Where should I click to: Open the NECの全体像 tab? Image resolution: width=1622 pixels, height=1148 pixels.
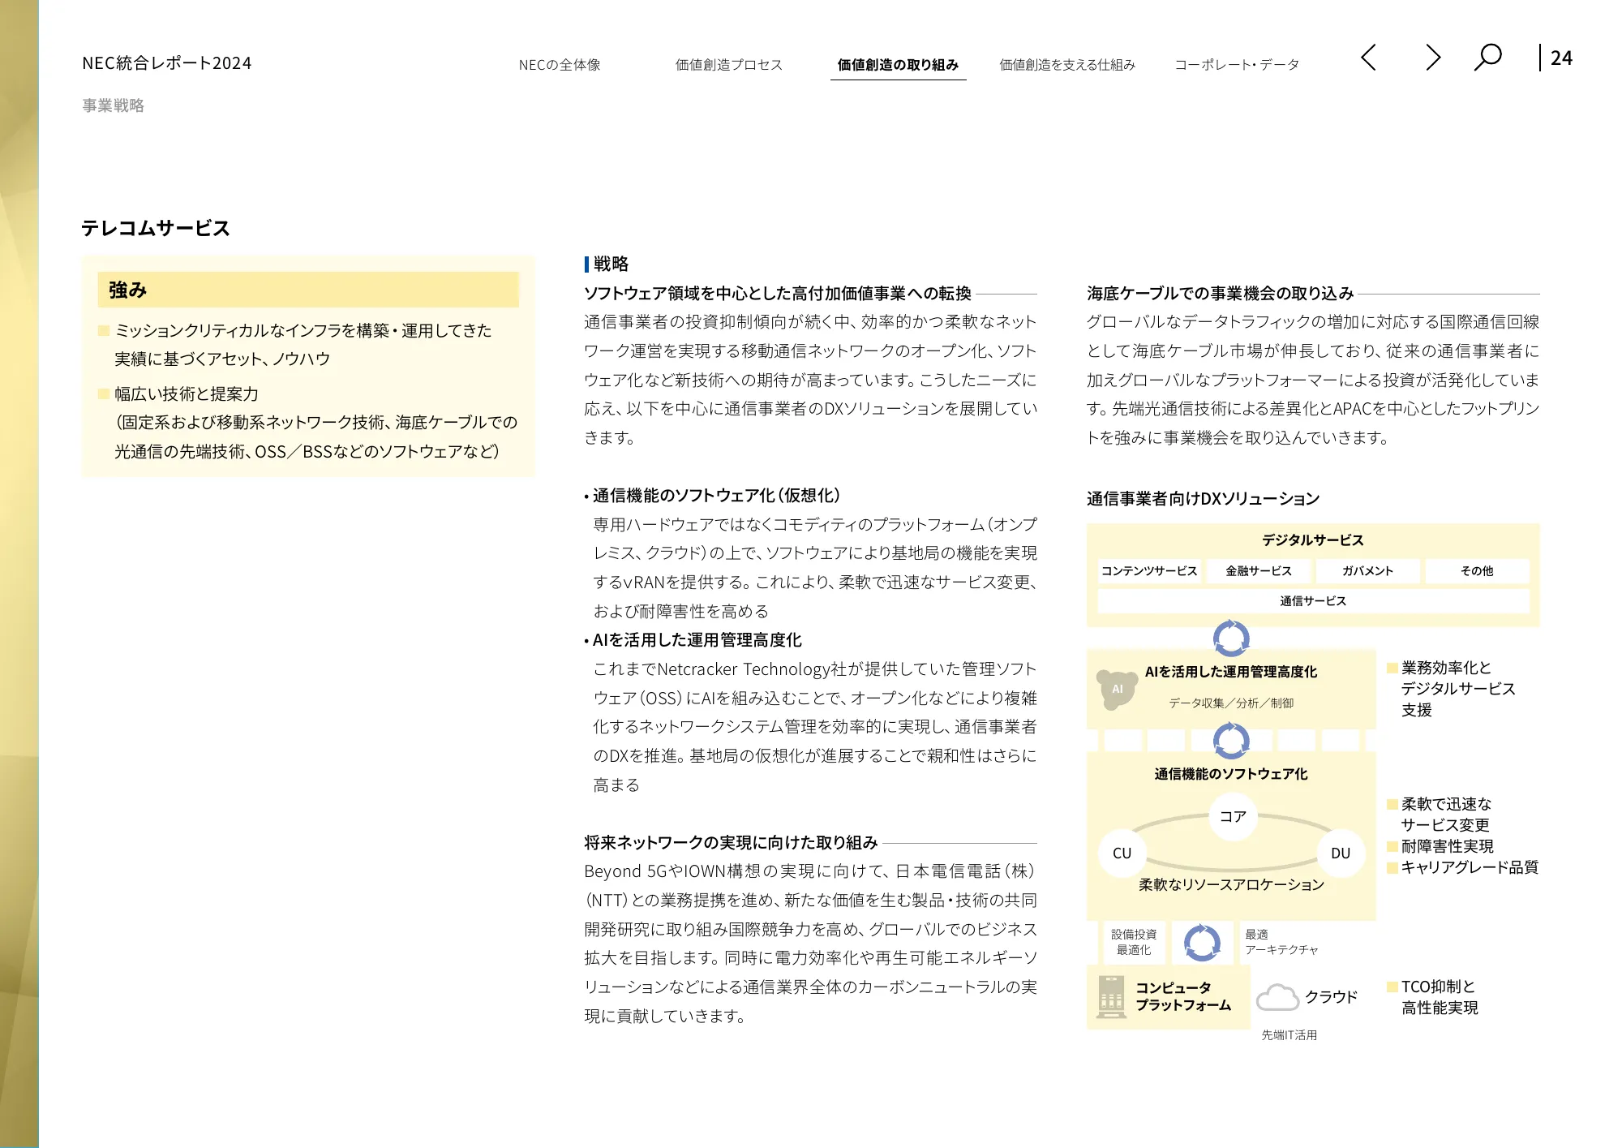click(x=560, y=65)
